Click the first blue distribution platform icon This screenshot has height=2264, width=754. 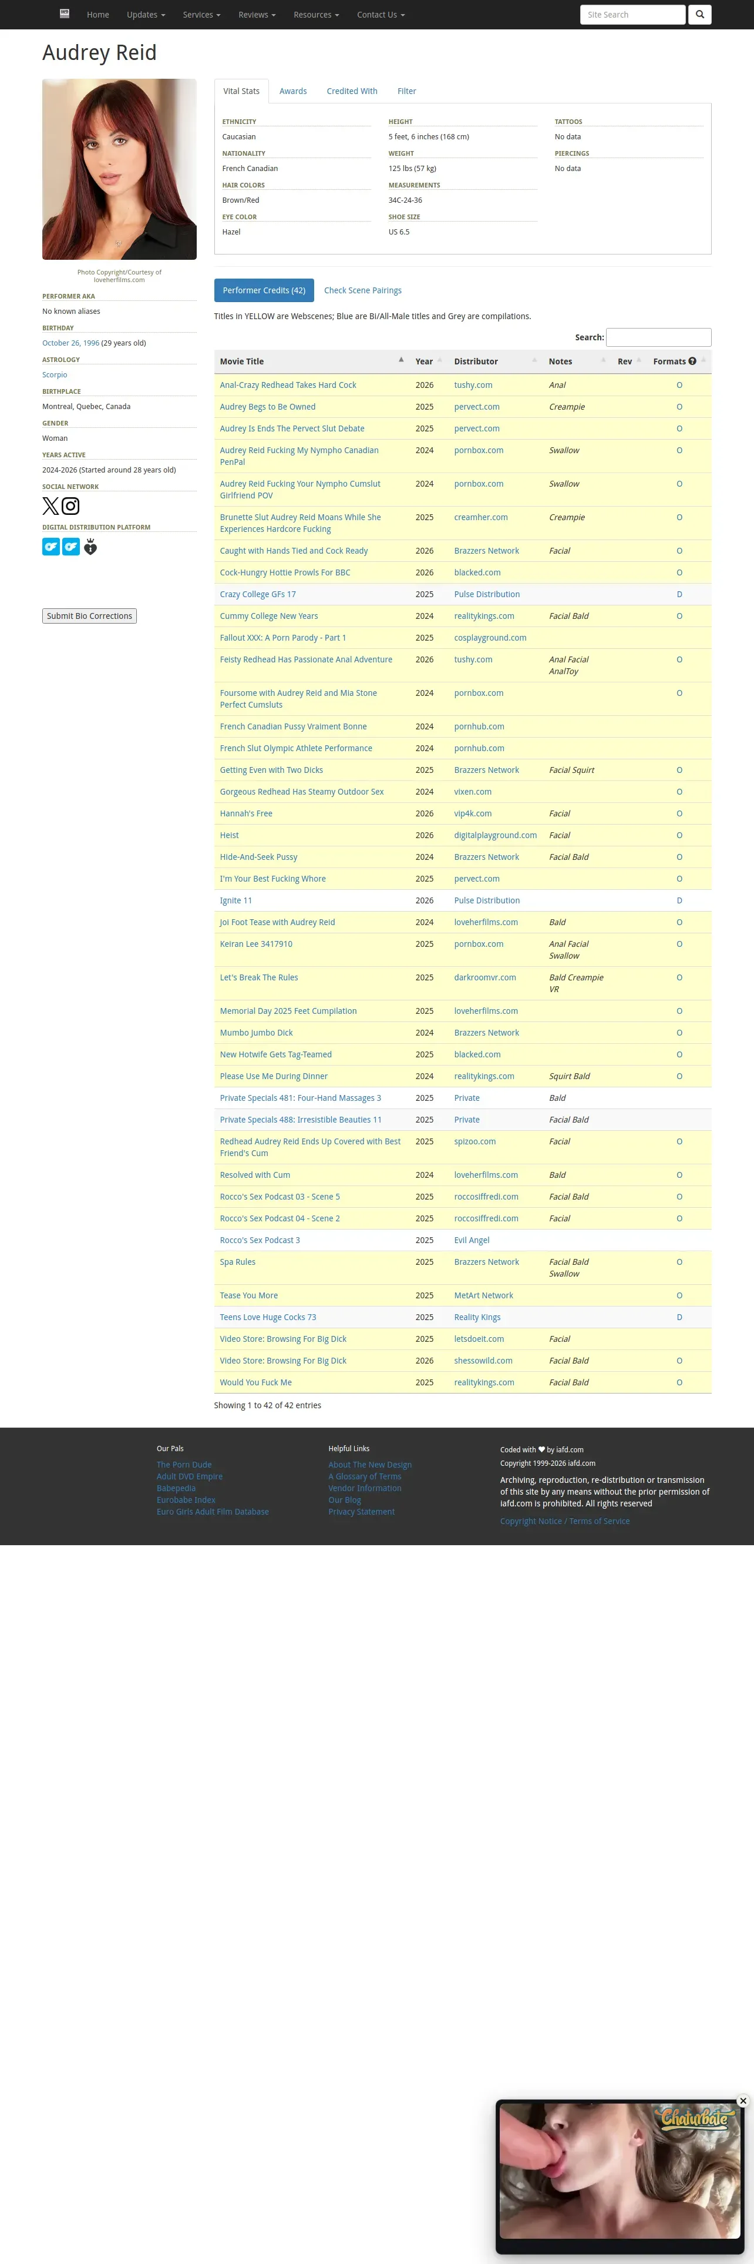51,547
